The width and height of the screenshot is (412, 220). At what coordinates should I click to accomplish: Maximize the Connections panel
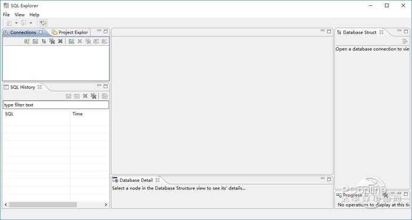pyautogui.click(x=105, y=31)
